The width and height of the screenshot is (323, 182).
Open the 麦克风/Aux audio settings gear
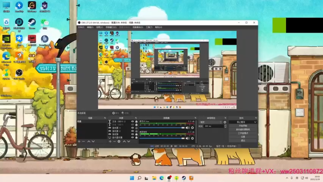[x=193, y=128]
